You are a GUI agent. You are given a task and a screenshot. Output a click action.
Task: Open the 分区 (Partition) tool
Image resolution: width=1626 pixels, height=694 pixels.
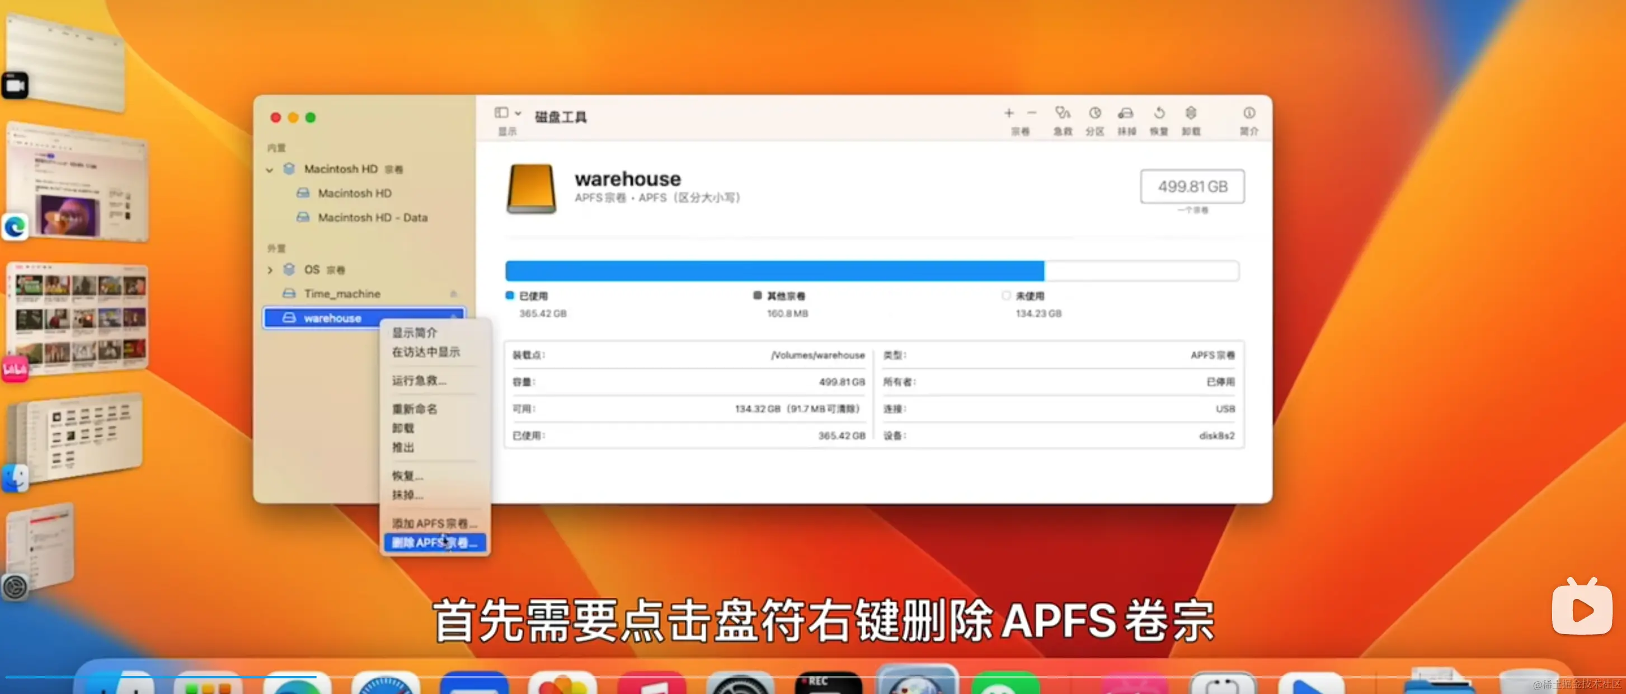pos(1094,119)
